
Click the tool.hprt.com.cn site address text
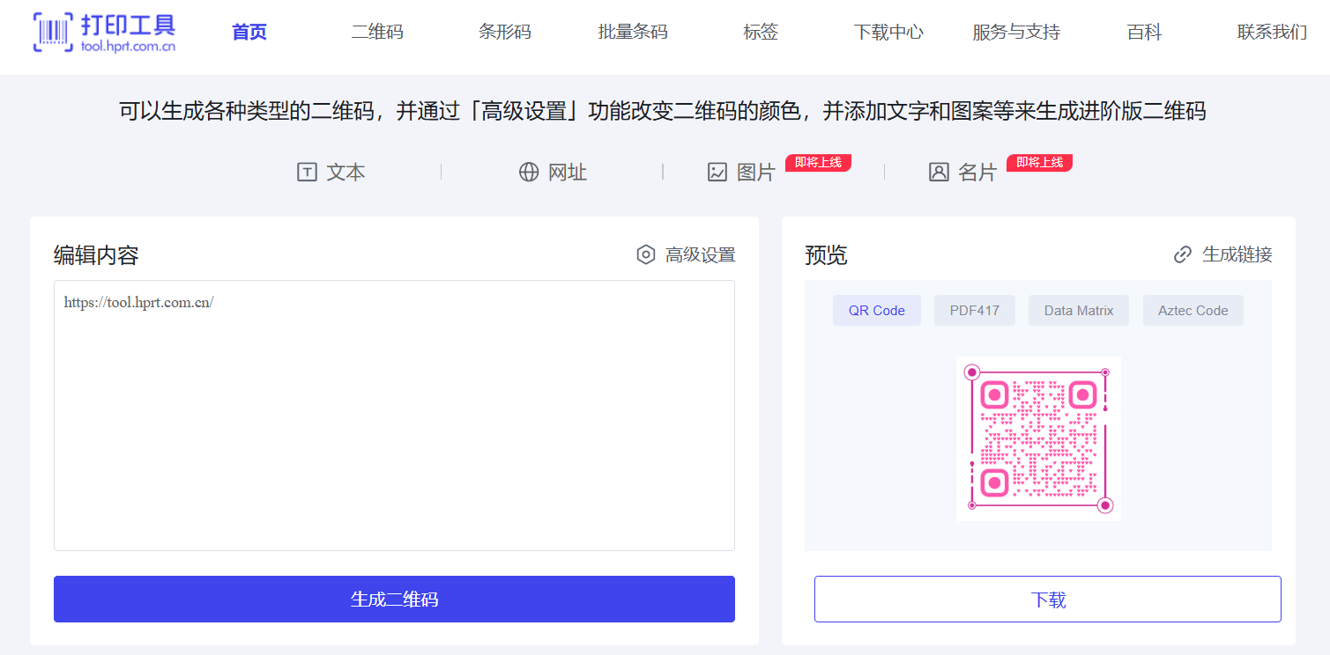pos(128,46)
